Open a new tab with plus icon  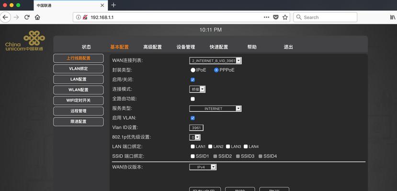coord(113,5)
